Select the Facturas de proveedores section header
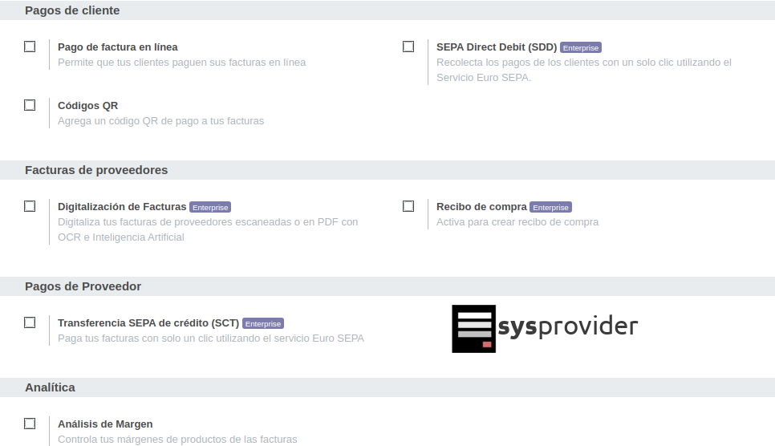Screen dimensions: 775x446 coord(96,170)
